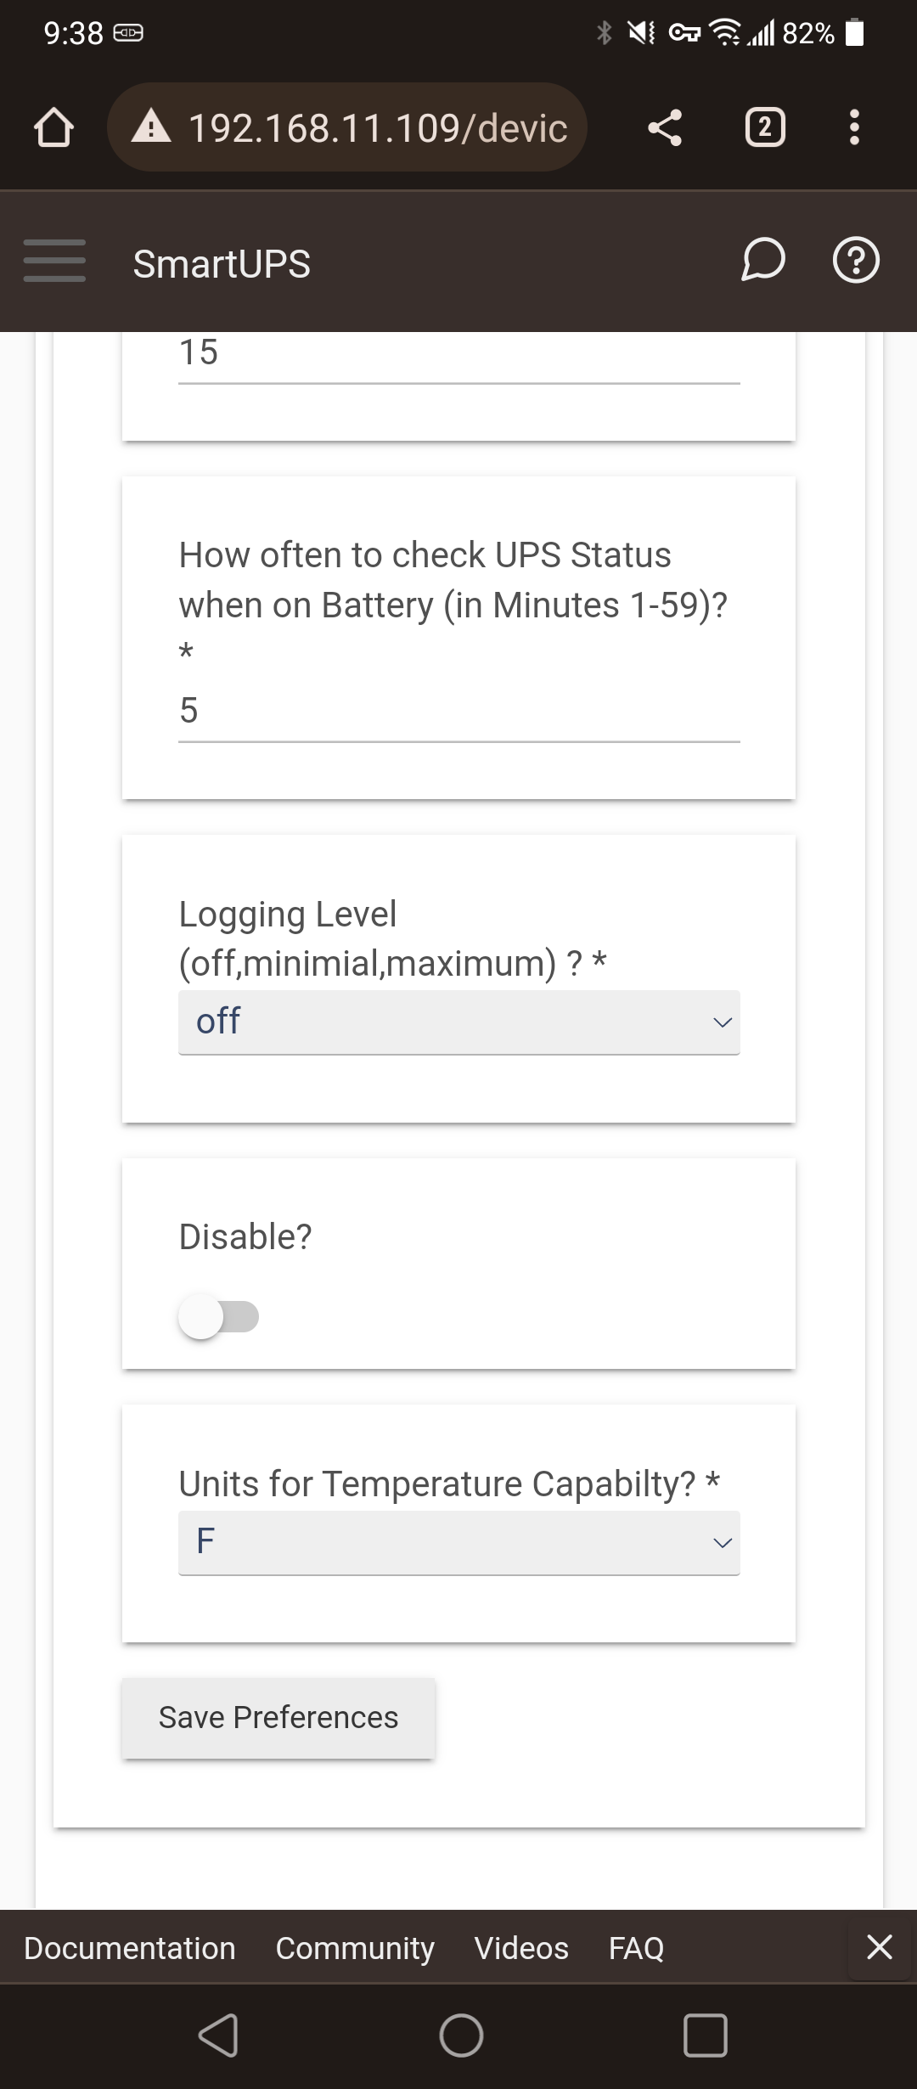Viewport: 917px width, 2089px height.
Task: Tap the browser home icon
Action: [53, 128]
